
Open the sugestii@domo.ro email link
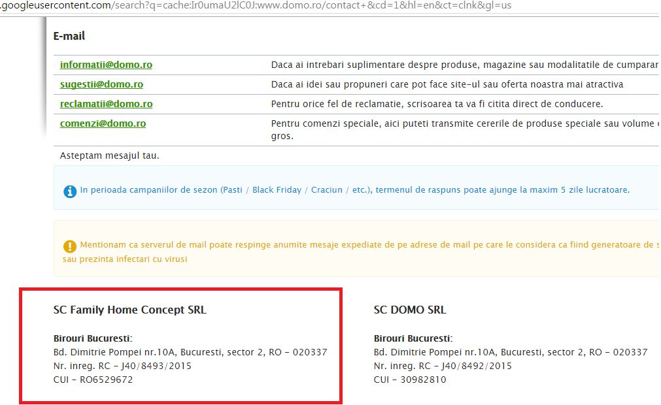pos(101,84)
